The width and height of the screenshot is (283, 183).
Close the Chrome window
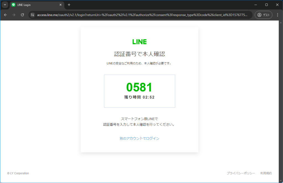[277, 5]
